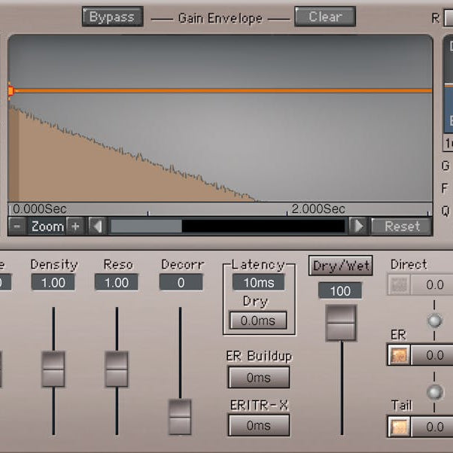Click the Reso slider handle

(x=117, y=369)
